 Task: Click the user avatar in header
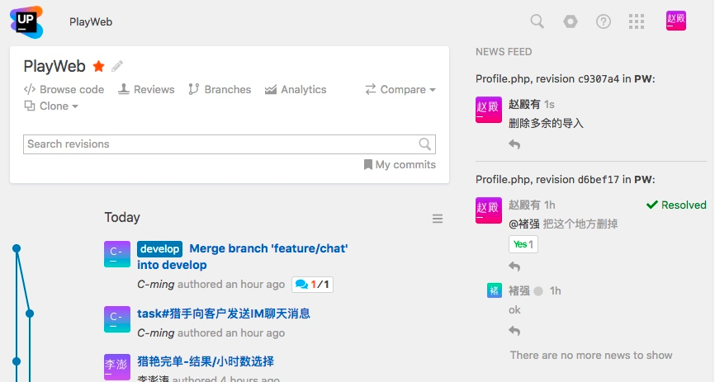pyautogui.click(x=676, y=21)
